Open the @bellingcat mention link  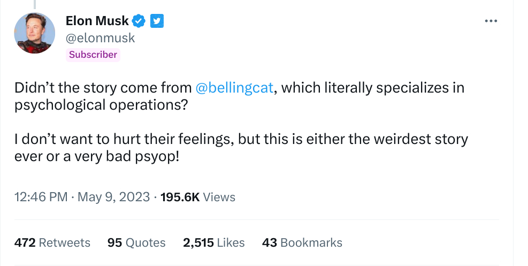pos(234,88)
